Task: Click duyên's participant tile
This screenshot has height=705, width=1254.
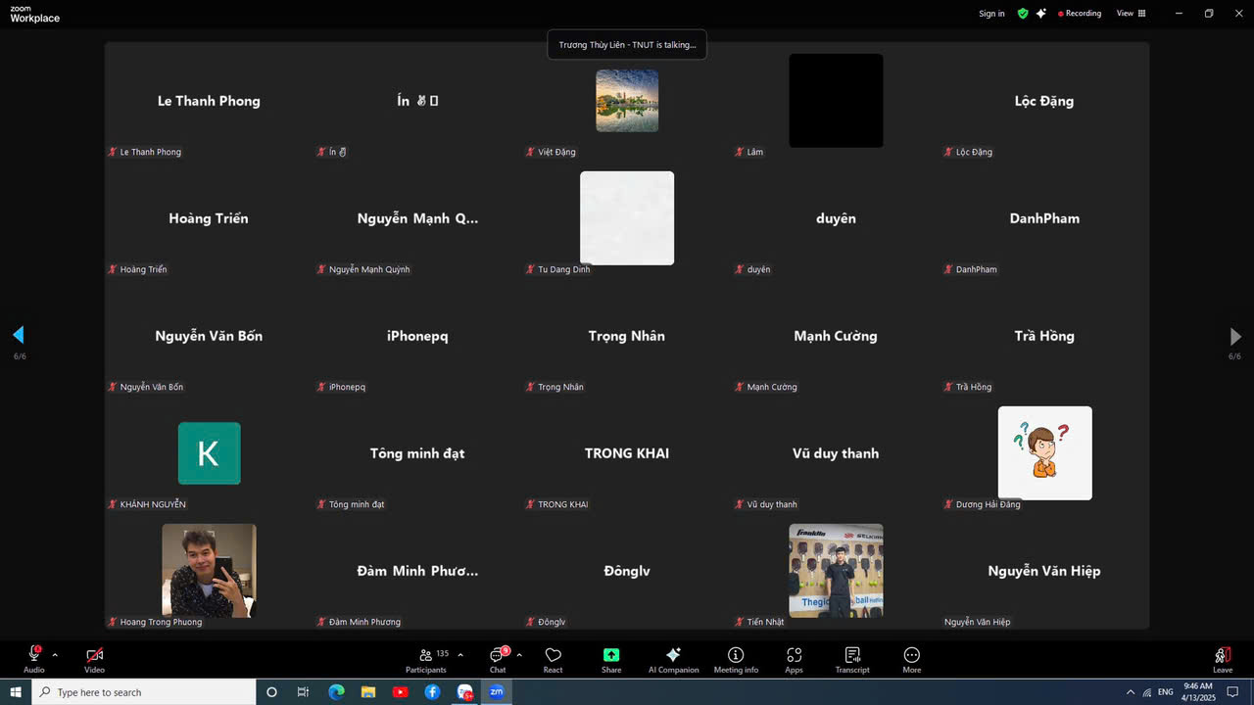Action: tap(836, 218)
